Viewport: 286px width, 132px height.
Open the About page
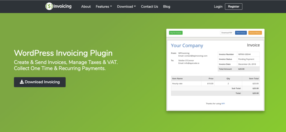[86, 7]
